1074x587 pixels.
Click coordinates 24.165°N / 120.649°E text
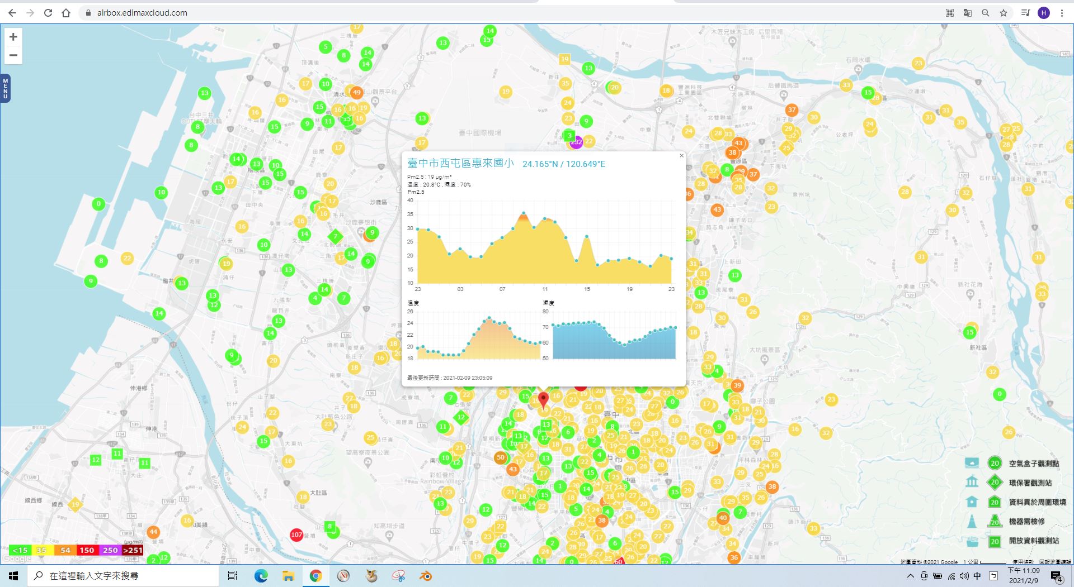[564, 164]
